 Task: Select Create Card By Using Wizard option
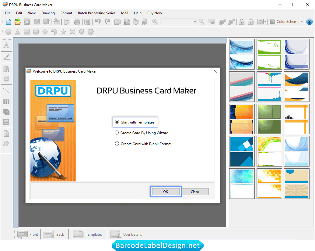[x=117, y=133]
